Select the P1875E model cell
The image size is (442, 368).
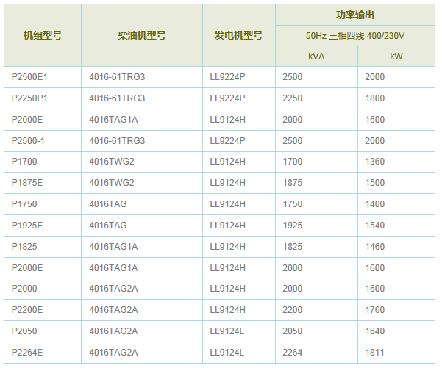[27, 183]
